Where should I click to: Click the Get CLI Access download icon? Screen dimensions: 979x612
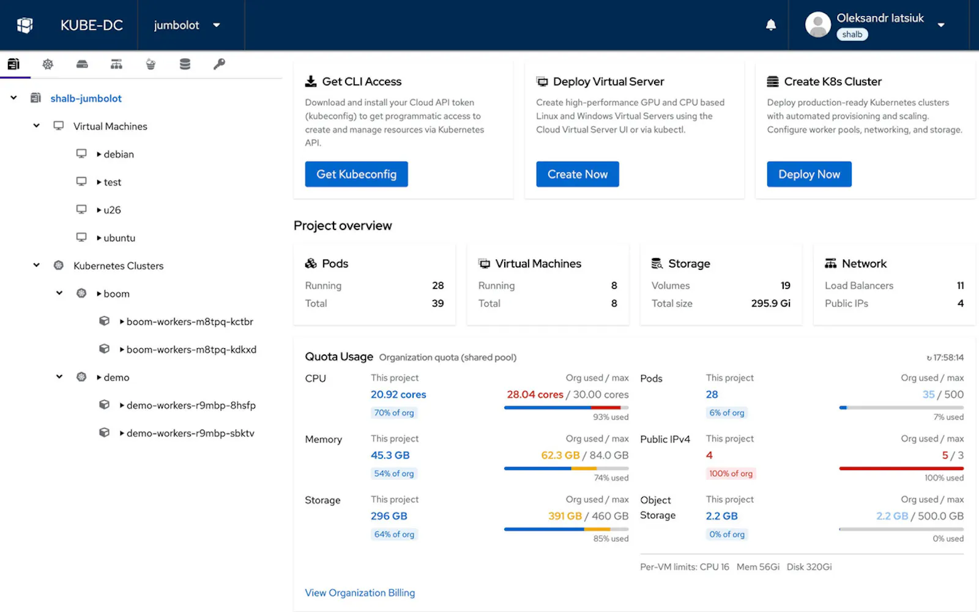click(311, 81)
